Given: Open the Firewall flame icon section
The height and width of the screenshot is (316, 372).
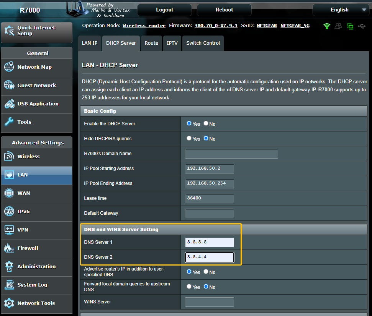Looking at the screenshot, I should tap(9, 248).
